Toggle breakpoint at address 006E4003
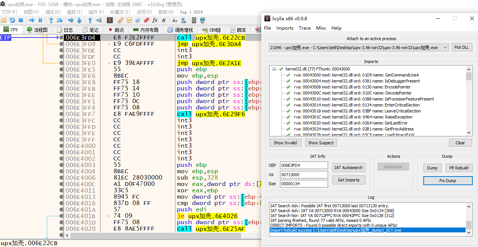 click(61, 165)
